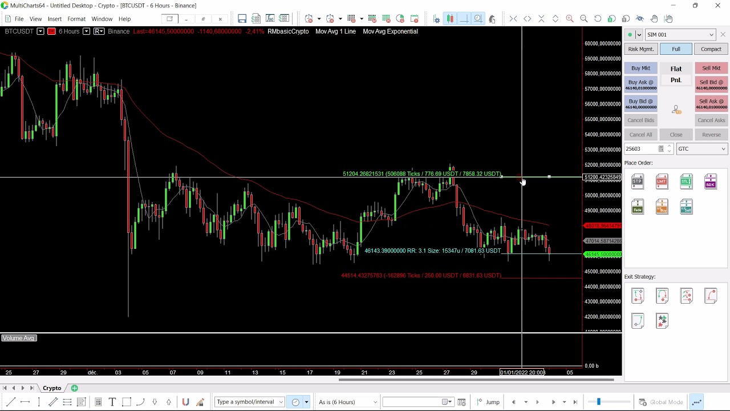Choose the purple-green master strategy icon
This screenshot has height=411, width=730.
point(662,321)
